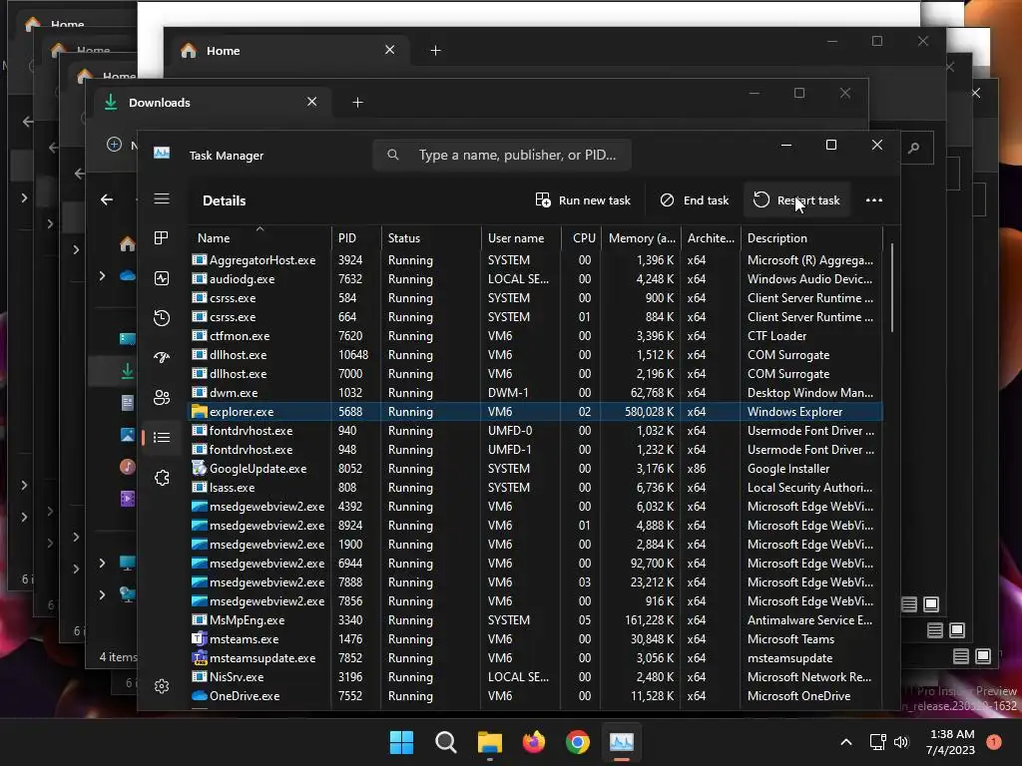
Task: Click Run new task
Action: tap(583, 199)
